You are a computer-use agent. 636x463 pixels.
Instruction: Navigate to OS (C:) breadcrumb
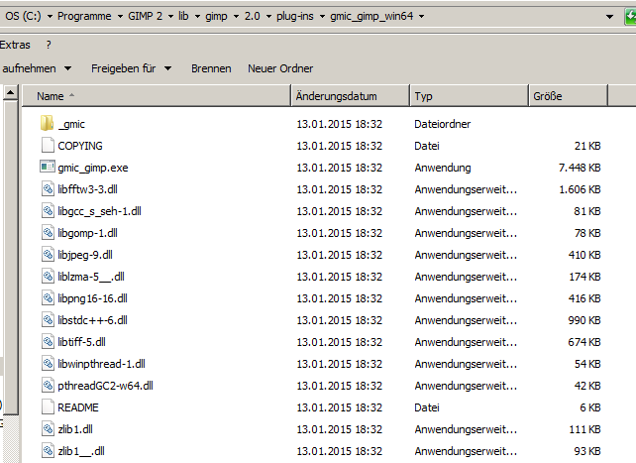[23, 16]
